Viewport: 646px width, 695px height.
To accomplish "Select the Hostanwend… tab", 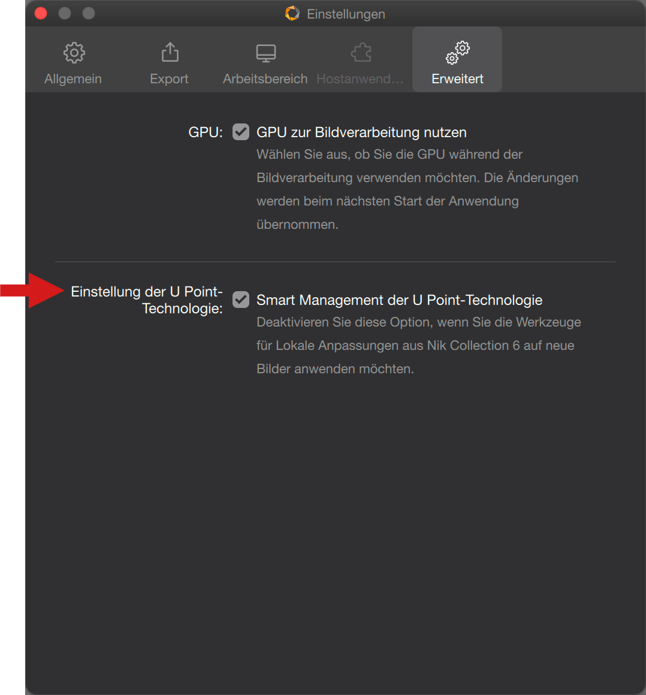I will pos(360,63).
